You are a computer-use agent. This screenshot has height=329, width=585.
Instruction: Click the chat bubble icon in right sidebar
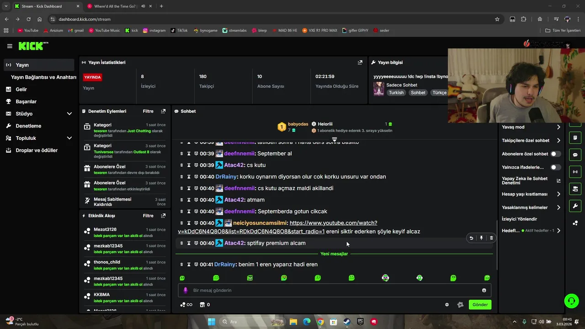(x=575, y=155)
